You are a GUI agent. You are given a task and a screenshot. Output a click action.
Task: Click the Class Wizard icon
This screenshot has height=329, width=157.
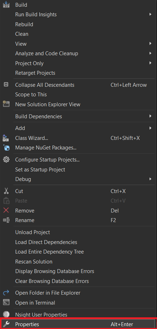click(x=6, y=138)
